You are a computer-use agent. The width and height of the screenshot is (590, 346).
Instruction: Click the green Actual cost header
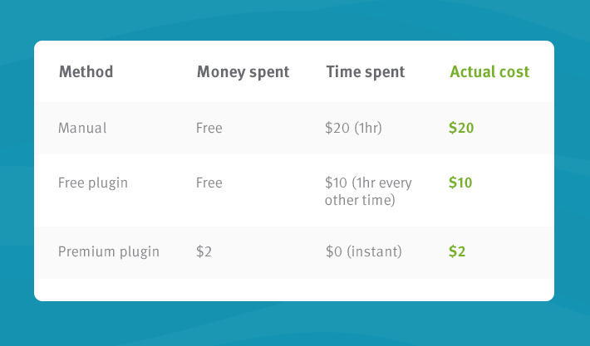click(489, 72)
